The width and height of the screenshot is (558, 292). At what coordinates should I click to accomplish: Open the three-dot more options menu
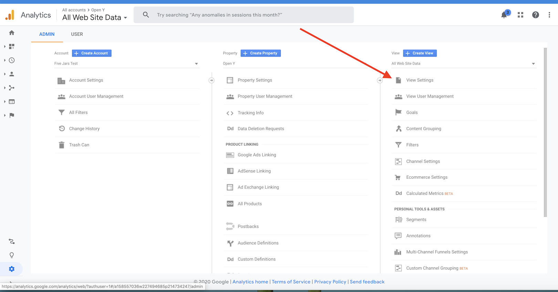coord(549,15)
